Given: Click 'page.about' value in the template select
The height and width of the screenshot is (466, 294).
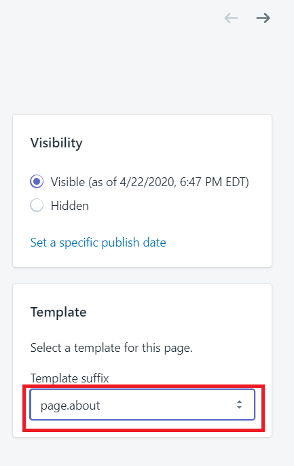Looking at the screenshot, I should (71, 406).
